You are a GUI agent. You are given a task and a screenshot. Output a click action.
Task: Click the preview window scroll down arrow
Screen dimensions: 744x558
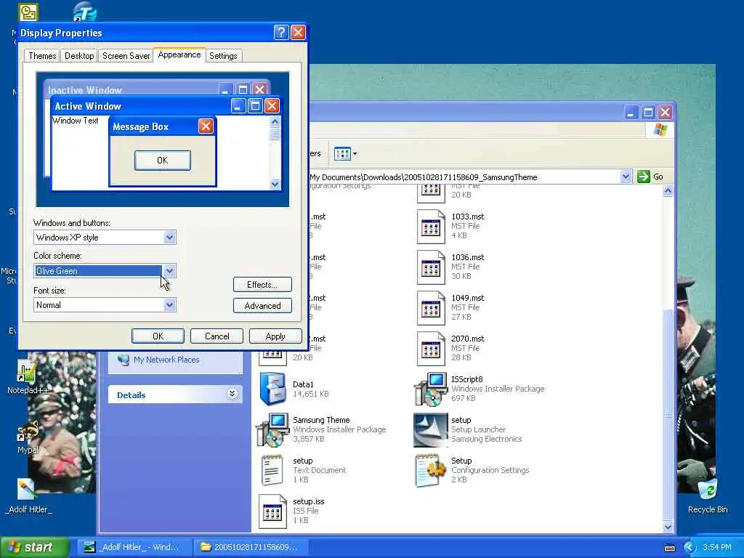275,184
